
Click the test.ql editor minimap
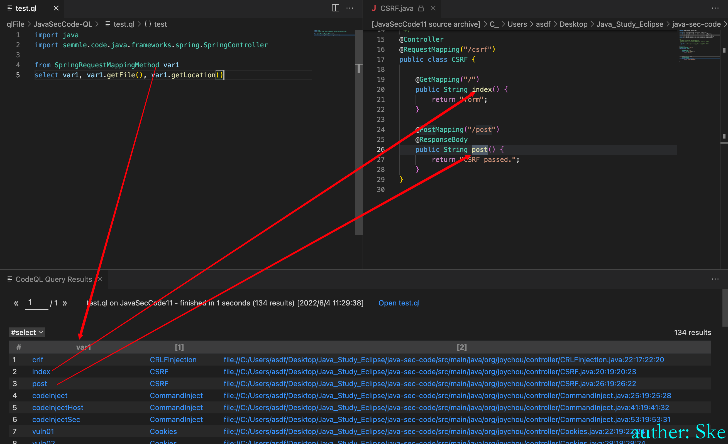coord(334,33)
